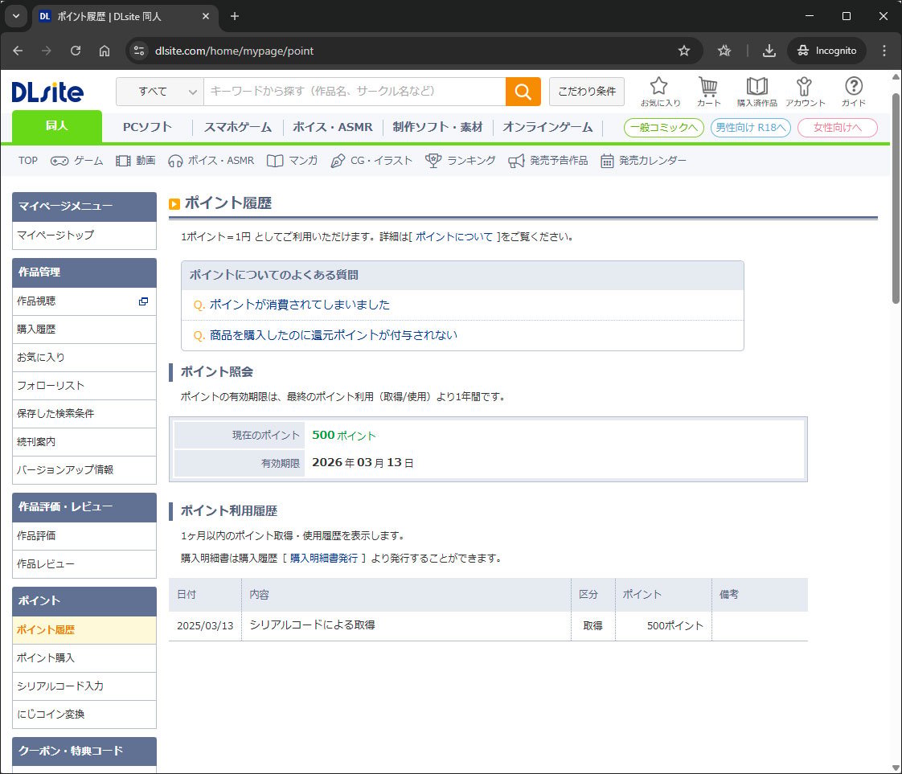
Task: Open the アカウント icon
Action: [805, 92]
